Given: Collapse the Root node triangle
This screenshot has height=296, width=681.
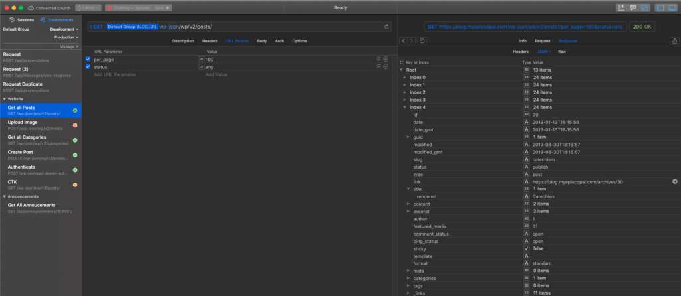Looking at the screenshot, I should (x=401, y=70).
